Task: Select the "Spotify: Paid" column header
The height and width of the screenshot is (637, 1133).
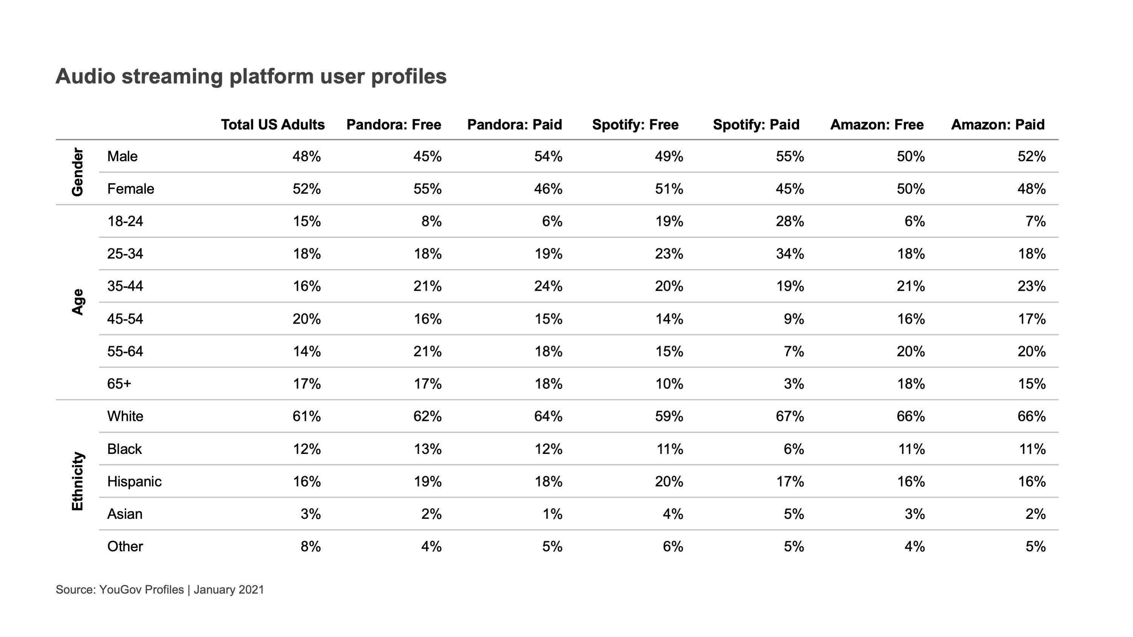Action: (756, 125)
